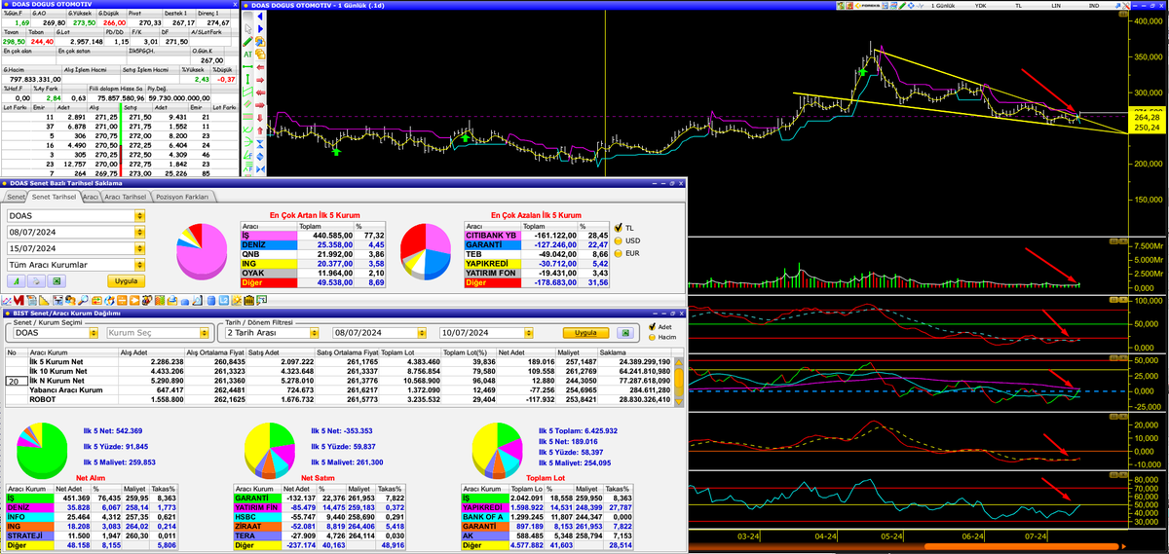Click the red down arrow marker tool

(x=261, y=118)
